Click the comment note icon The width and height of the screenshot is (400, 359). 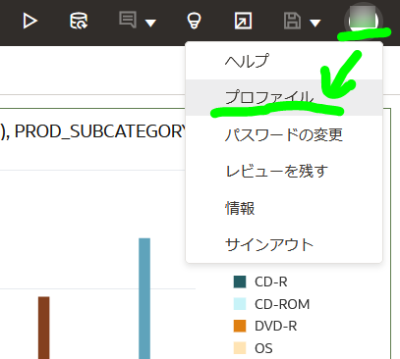tap(128, 20)
